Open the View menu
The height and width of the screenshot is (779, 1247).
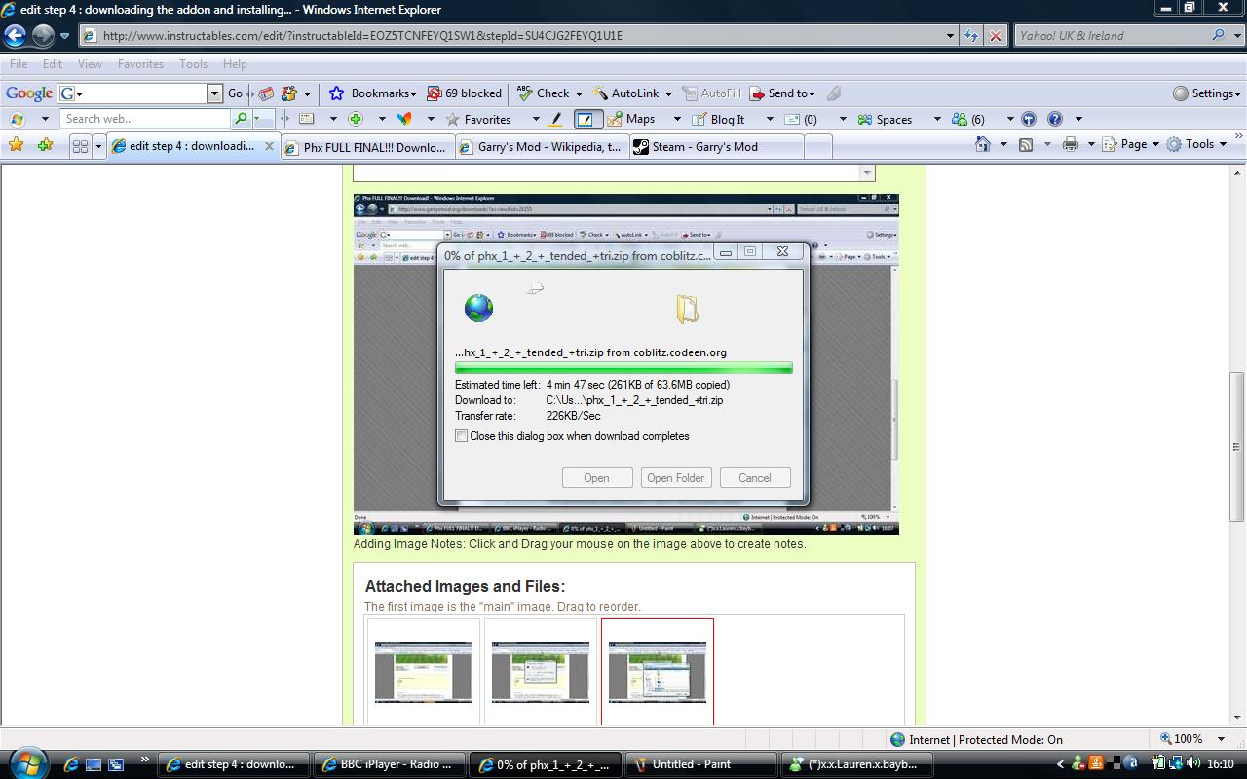[90, 64]
